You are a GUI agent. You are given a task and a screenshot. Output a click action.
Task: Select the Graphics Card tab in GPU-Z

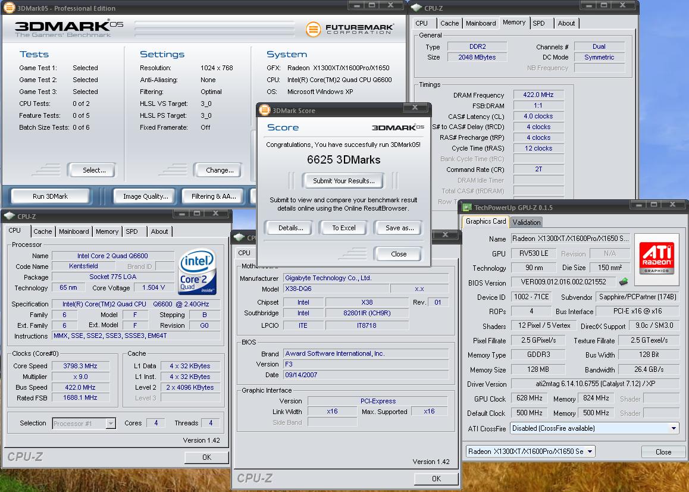486,221
